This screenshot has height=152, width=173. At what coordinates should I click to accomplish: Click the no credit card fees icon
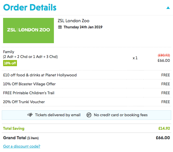click(x=89, y=115)
